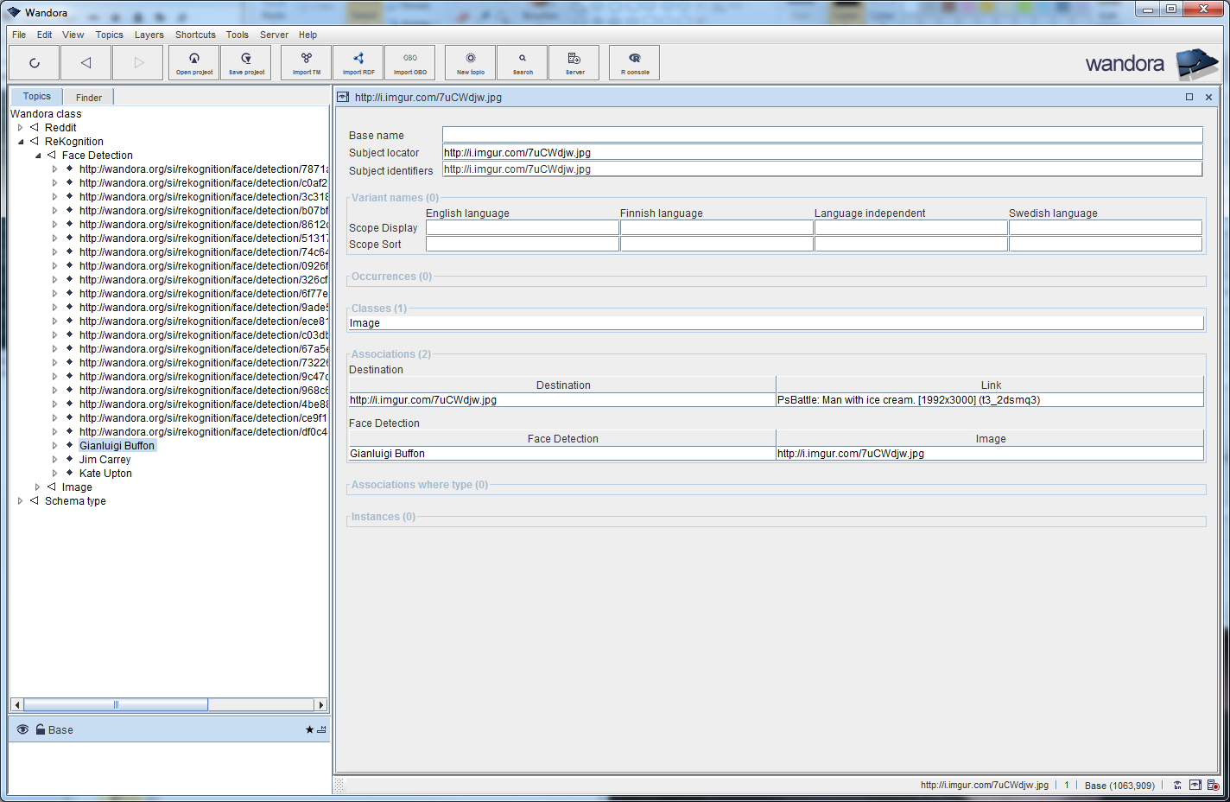Toggle visibility eye of Base layer

click(x=22, y=729)
